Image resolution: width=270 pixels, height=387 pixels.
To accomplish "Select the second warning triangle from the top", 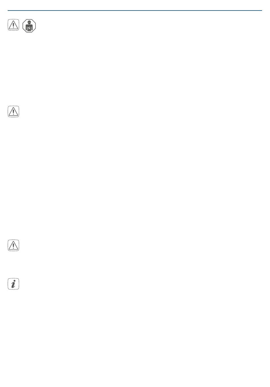I will [13, 111].
